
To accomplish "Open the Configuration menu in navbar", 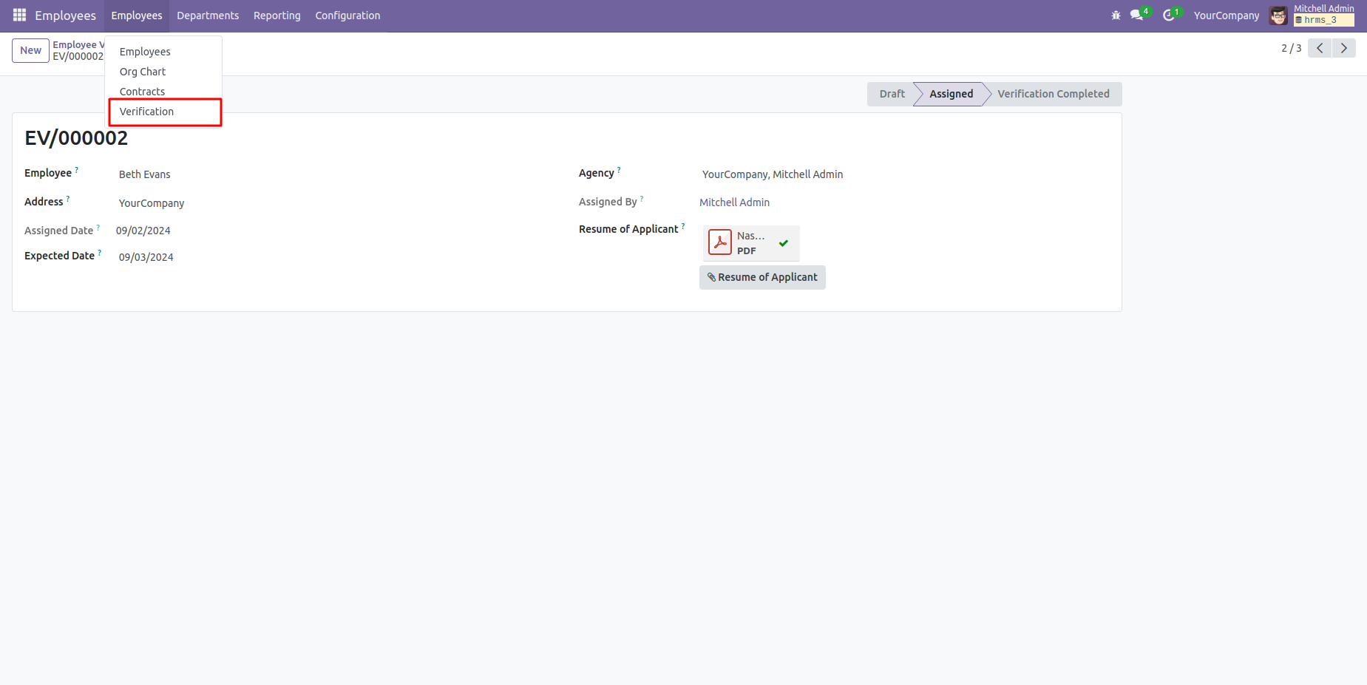I will (x=347, y=16).
